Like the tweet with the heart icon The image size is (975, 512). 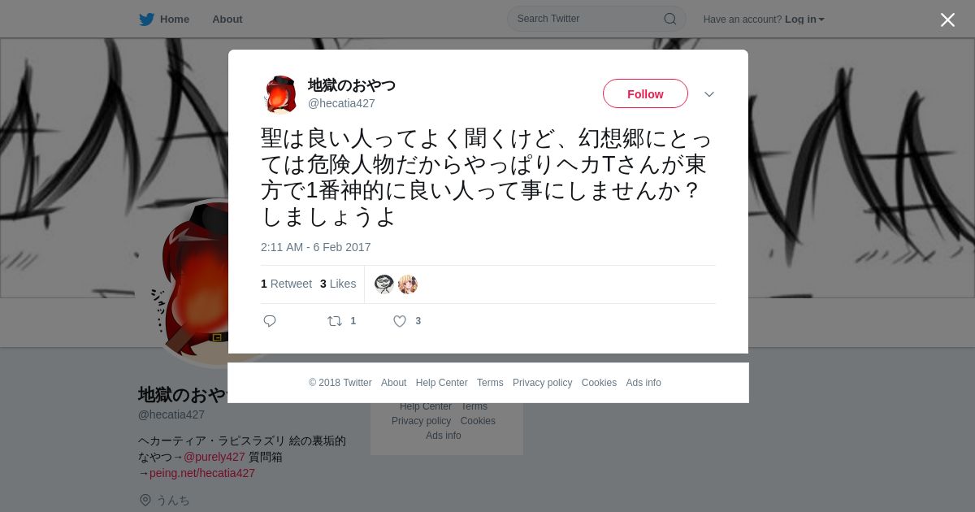[x=400, y=321]
